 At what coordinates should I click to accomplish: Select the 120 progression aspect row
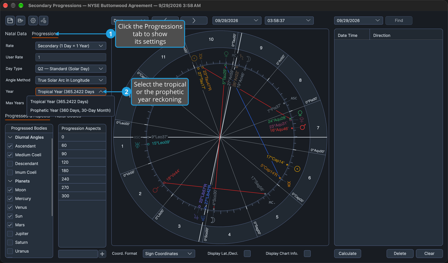pyautogui.click(x=82, y=162)
